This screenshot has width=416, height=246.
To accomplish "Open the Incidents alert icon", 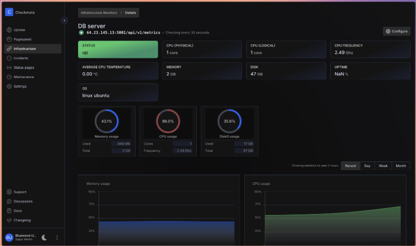I will tap(9, 58).
